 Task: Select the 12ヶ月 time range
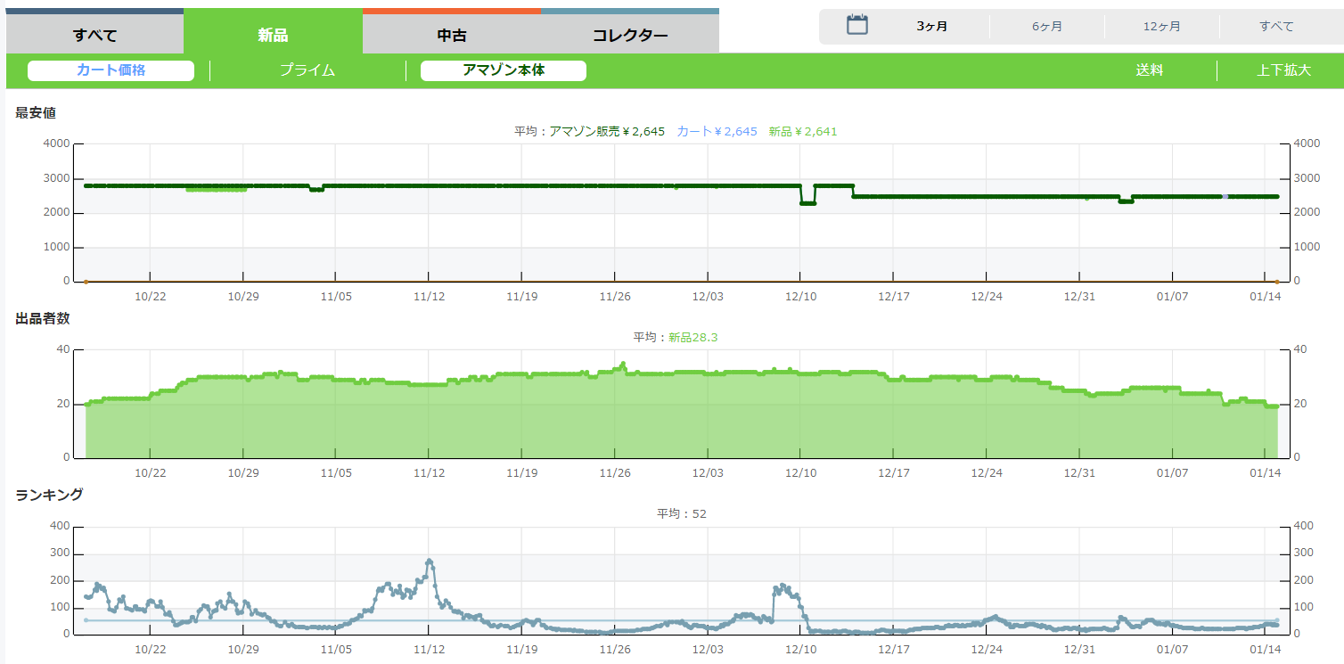[x=1162, y=27]
